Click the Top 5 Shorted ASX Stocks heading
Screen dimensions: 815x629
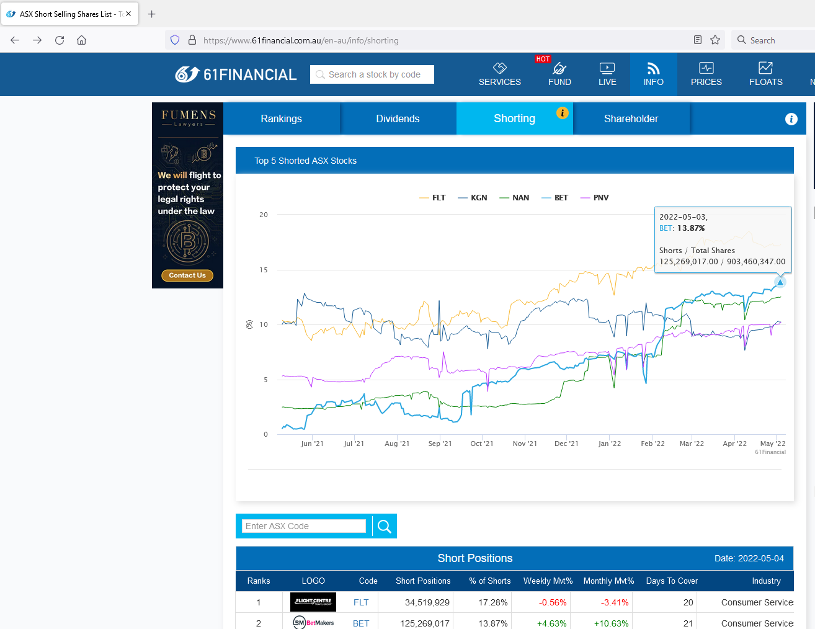tap(306, 161)
